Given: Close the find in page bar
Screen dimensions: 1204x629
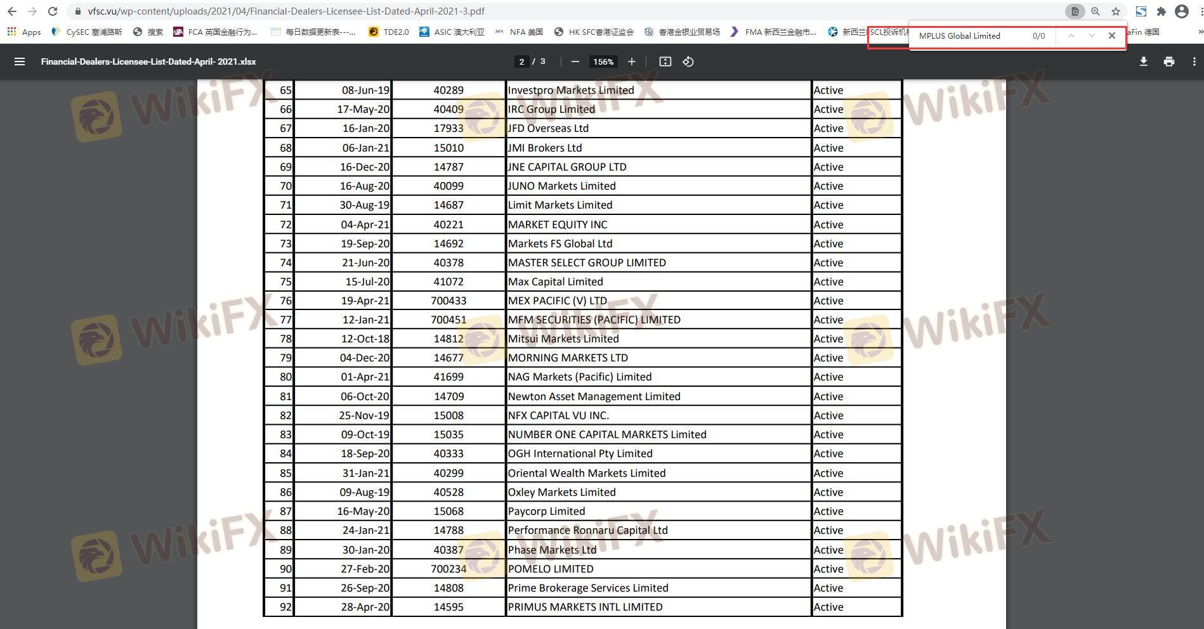Looking at the screenshot, I should (1111, 36).
